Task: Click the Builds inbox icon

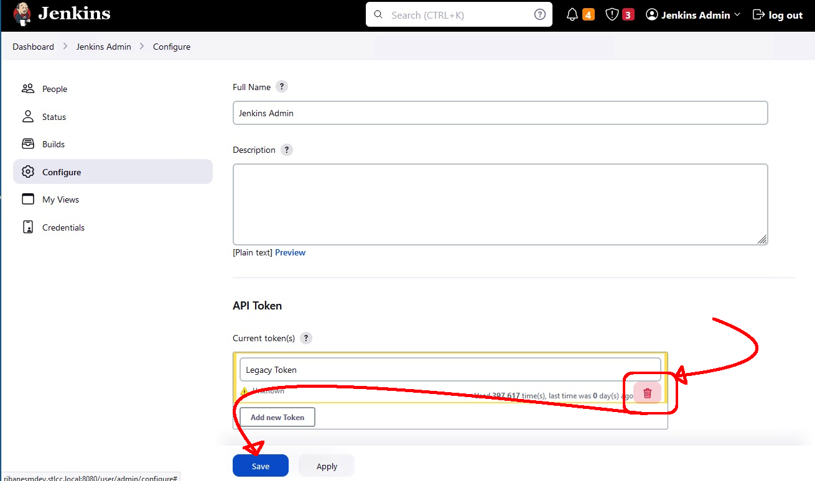Action: 28,144
